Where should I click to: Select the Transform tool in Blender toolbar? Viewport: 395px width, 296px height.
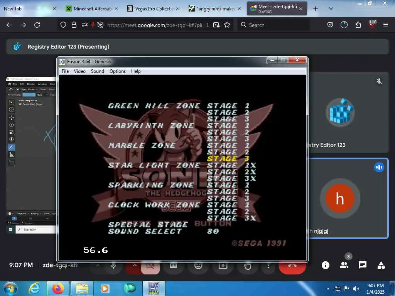coord(11,139)
